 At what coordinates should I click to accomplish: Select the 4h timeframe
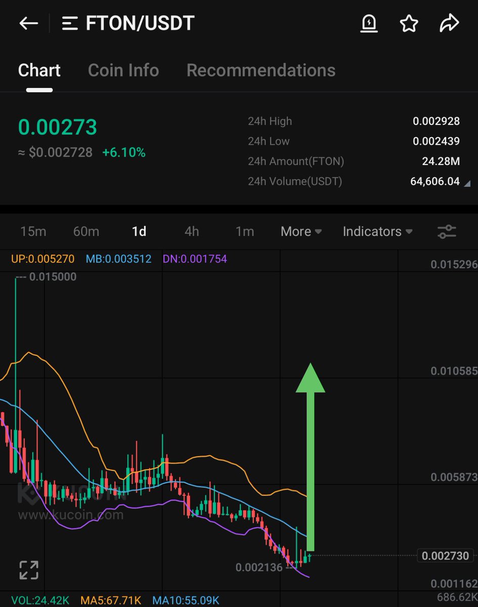(192, 232)
